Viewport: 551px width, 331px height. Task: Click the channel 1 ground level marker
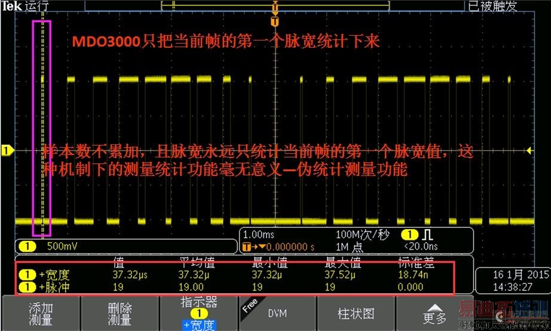pyautogui.click(x=7, y=151)
